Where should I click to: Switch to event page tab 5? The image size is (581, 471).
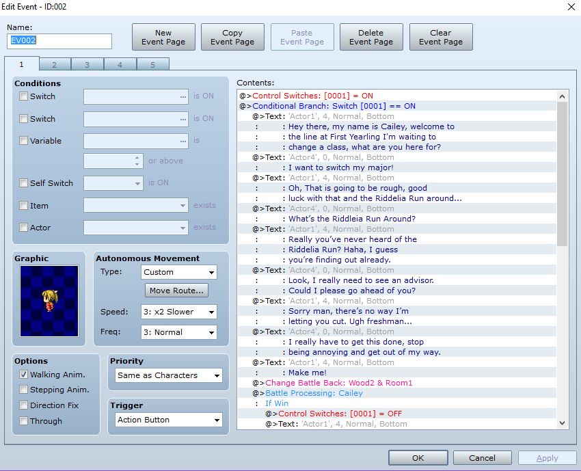point(152,65)
